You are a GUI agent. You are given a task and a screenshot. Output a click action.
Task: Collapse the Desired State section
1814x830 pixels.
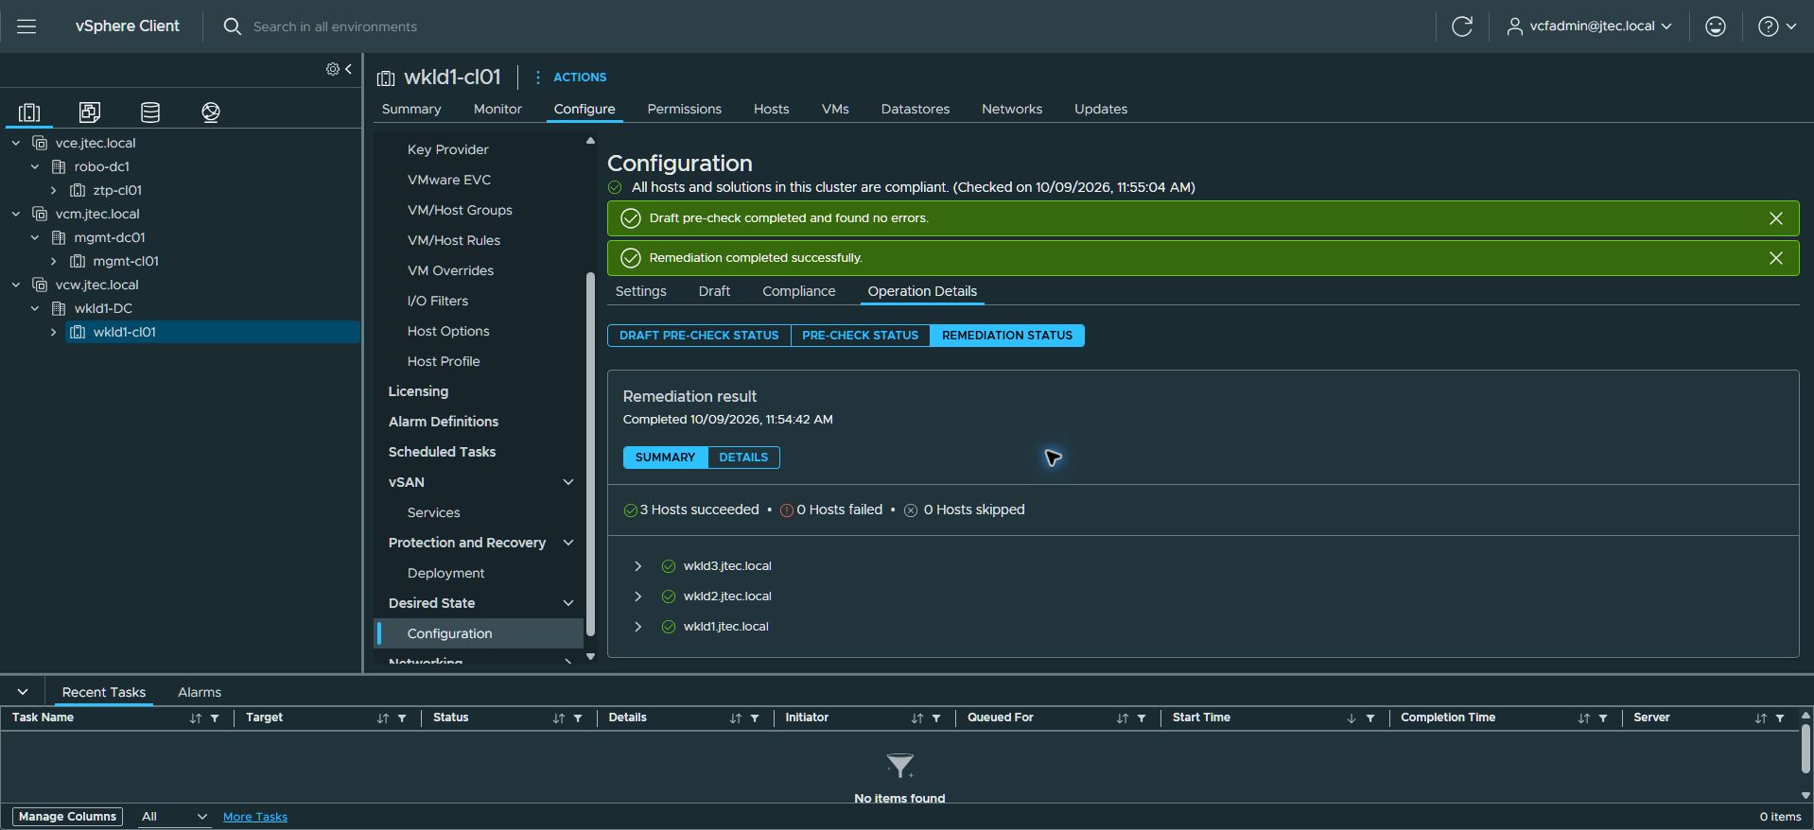[x=568, y=603]
